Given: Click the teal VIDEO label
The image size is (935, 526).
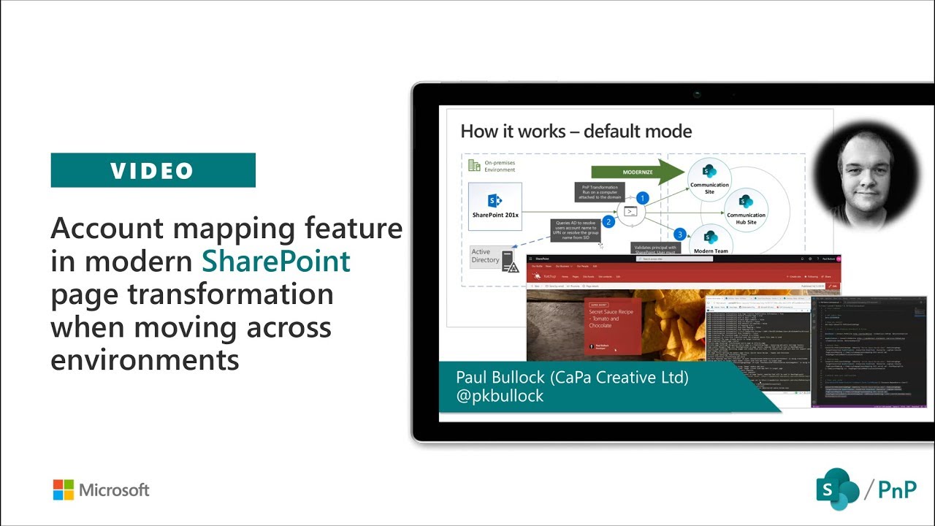Looking at the screenshot, I should coord(153,170).
